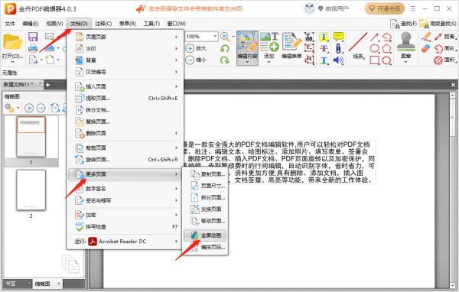Select the red oval shape tool
This screenshot has width=459, height=292.
click(x=374, y=48)
